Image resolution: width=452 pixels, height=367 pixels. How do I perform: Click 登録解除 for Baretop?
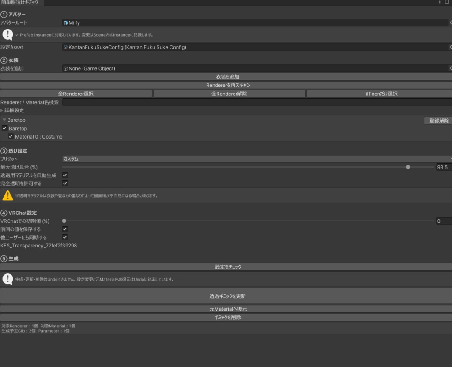coord(438,120)
